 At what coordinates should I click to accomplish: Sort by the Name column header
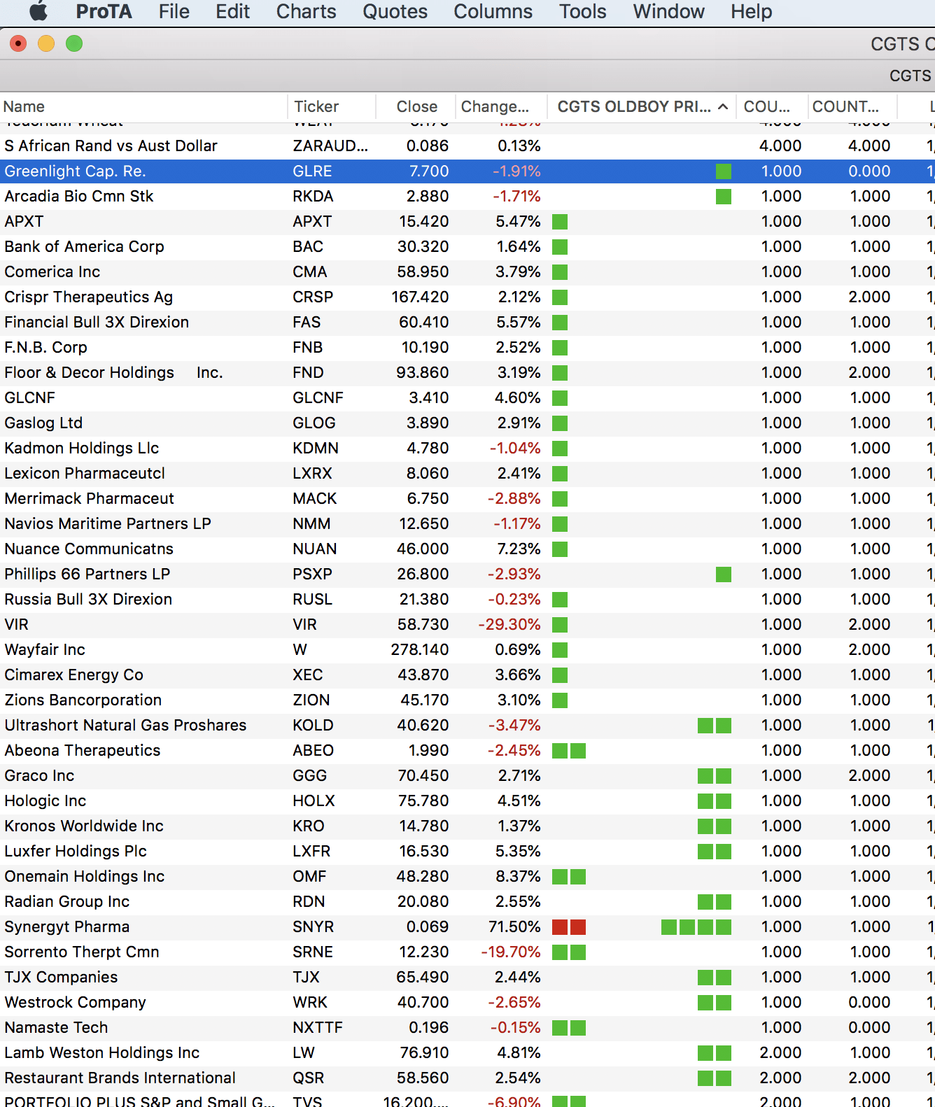[143, 106]
